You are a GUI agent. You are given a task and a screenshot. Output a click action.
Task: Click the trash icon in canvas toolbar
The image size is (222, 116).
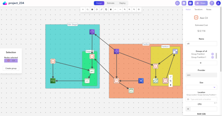click(x=111, y=10)
